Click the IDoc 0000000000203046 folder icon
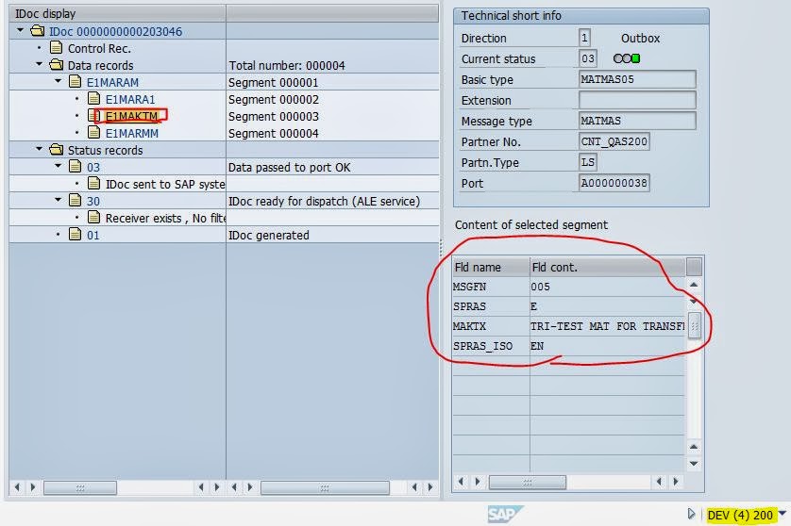Screen dimensions: 791x526 [x=38, y=31]
